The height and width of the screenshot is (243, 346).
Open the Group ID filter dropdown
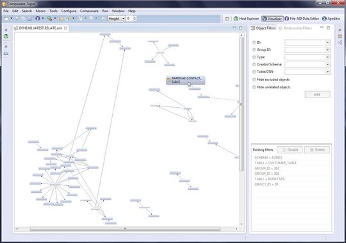[327, 50]
